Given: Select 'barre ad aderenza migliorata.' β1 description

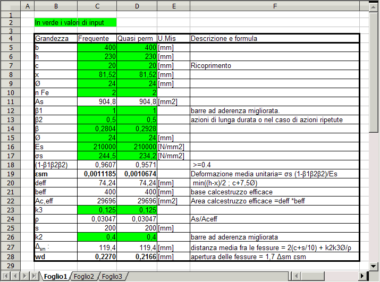Looking at the screenshot, I should click(275, 110).
